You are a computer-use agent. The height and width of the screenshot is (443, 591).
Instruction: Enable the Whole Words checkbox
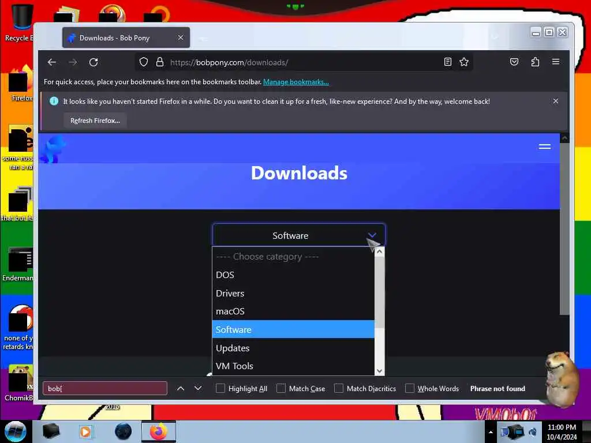409,388
